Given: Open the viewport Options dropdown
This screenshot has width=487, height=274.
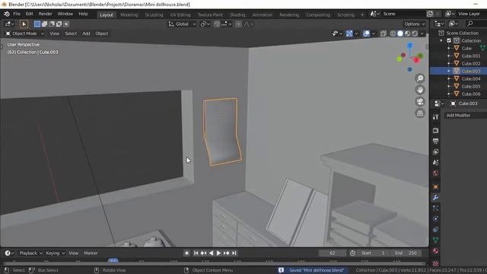Looking at the screenshot, I should (x=414, y=24).
